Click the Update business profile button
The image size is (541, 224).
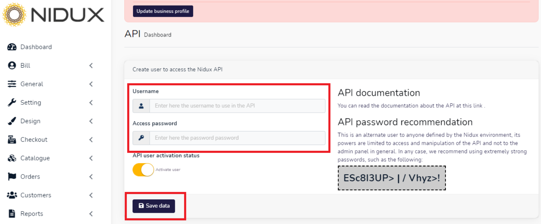163,11
